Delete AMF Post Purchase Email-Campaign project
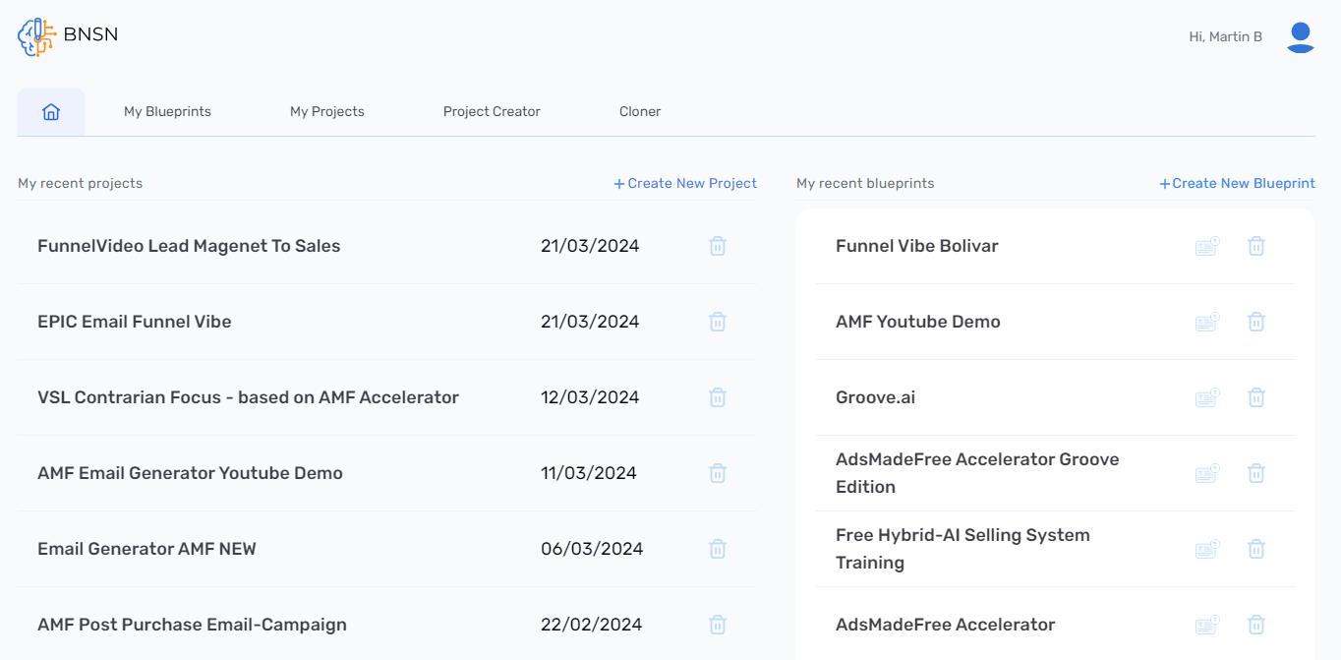 tap(718, 625)
